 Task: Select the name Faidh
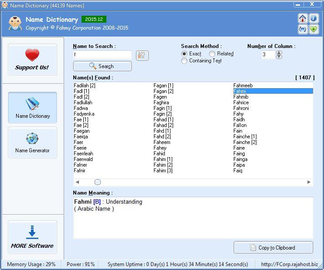pos(239,120)
